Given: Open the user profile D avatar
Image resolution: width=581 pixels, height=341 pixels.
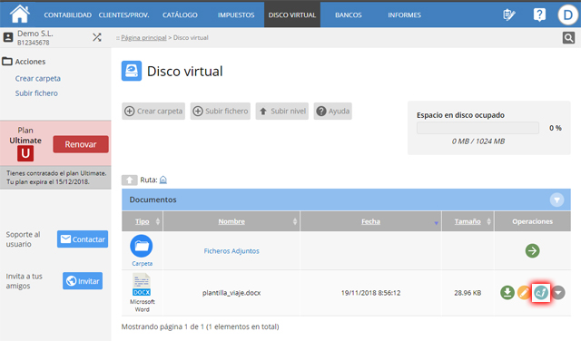Looking at the screenshot, I should pyautogui.click(x=567, y=15).
